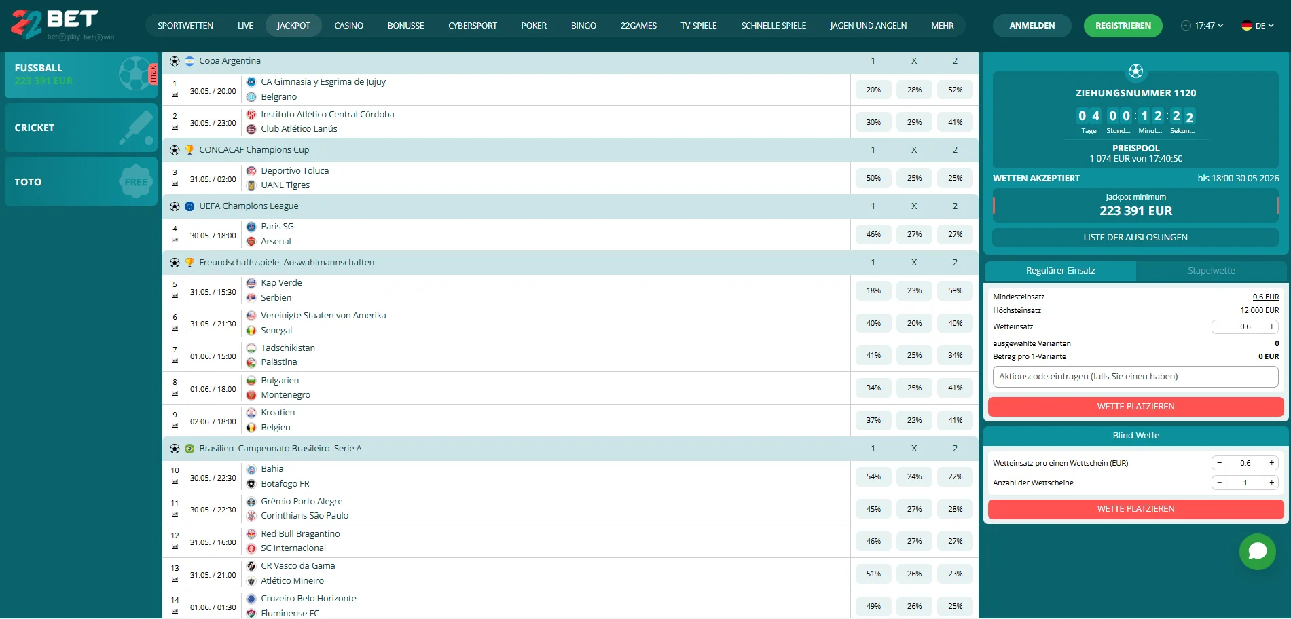Image resolution: width=1291 pixels, height=619 pixels.
Task: Click the 0,6 EUR Mindesteinsatz link
Action: (x=1266, y=297)
